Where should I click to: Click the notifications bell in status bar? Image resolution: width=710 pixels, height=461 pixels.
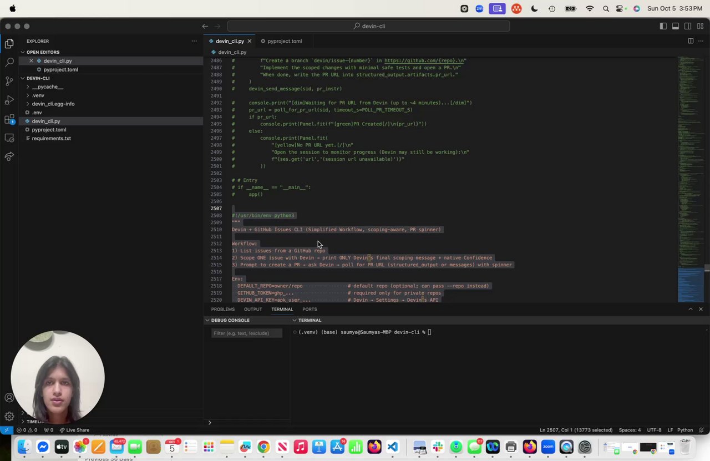(702, 430)
